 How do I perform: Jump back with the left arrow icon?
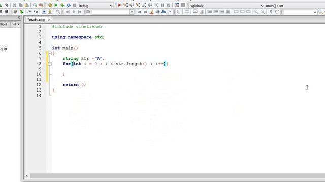pos(139,12)
